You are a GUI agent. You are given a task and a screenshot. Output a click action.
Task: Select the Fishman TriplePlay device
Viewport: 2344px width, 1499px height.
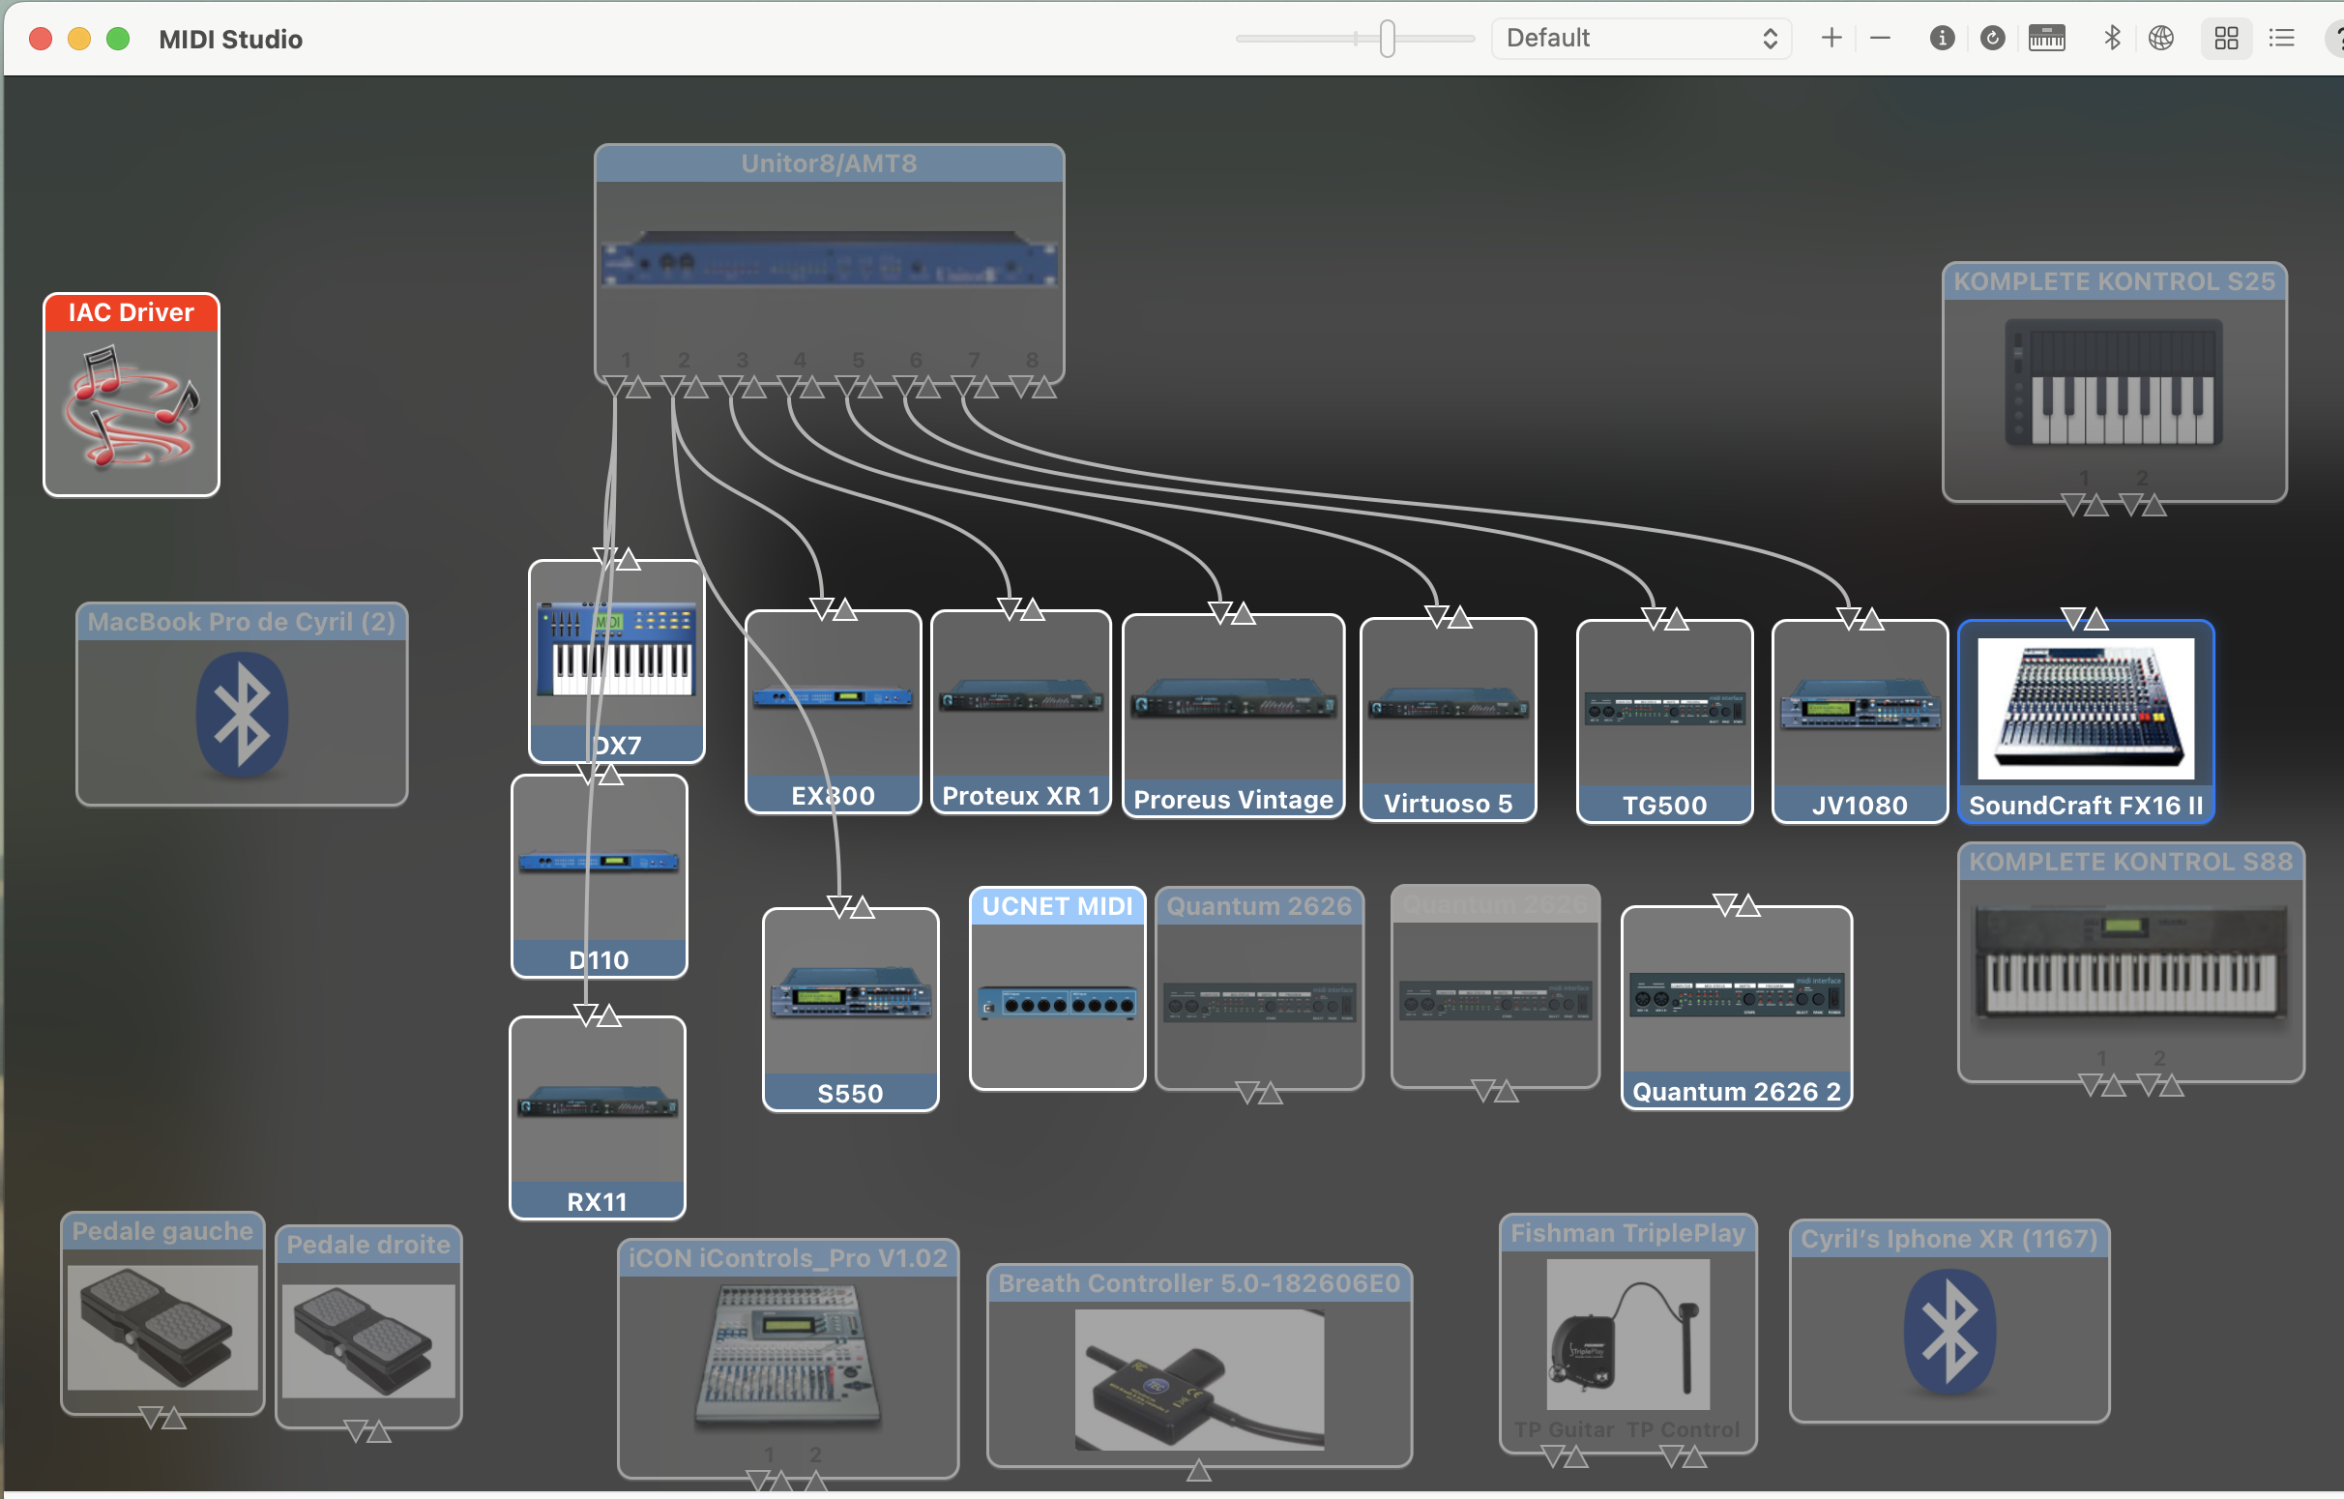point(1627,1334)
